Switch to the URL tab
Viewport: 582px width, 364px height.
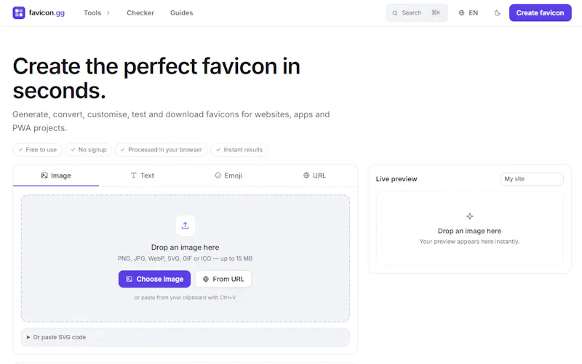click(314, 175)
